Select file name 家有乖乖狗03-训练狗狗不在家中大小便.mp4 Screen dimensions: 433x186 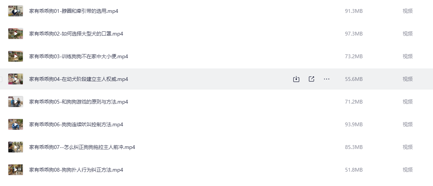79,56
